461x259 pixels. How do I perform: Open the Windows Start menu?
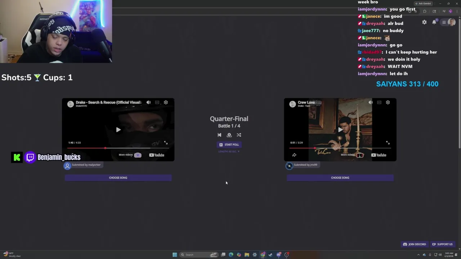pyautogui.click(x=175, y=255)
